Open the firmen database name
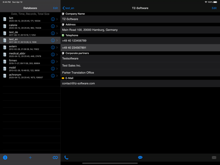Screen dimensions: 220x165 [13, 61]
